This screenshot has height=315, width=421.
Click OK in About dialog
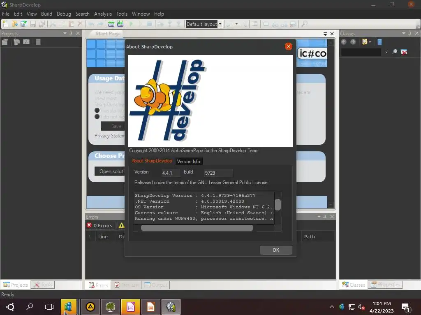(276, 250)
